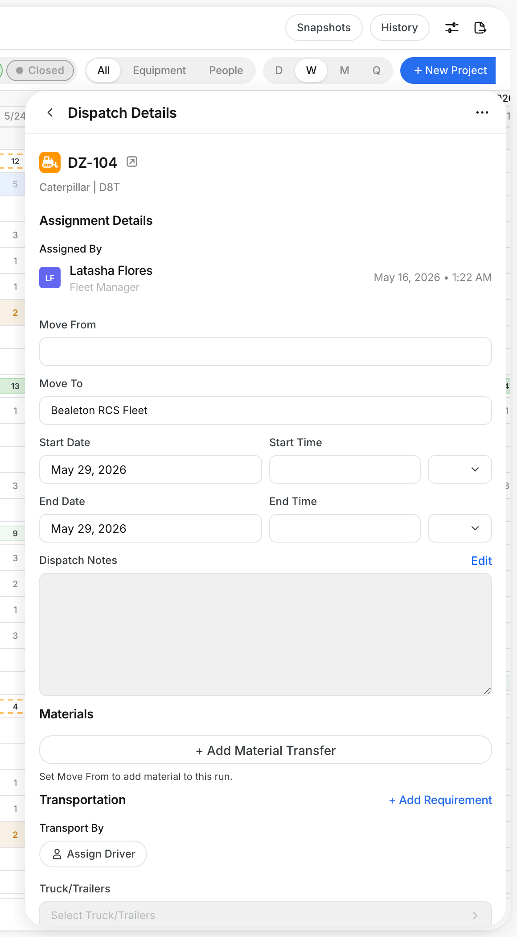Click the Caterpillar | D8T subtitle
517x937 pixels.
tap(79, 187)
